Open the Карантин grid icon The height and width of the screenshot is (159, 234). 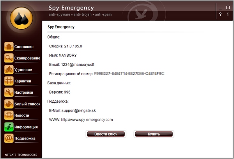pyautogui.click(x=9, y=81)
